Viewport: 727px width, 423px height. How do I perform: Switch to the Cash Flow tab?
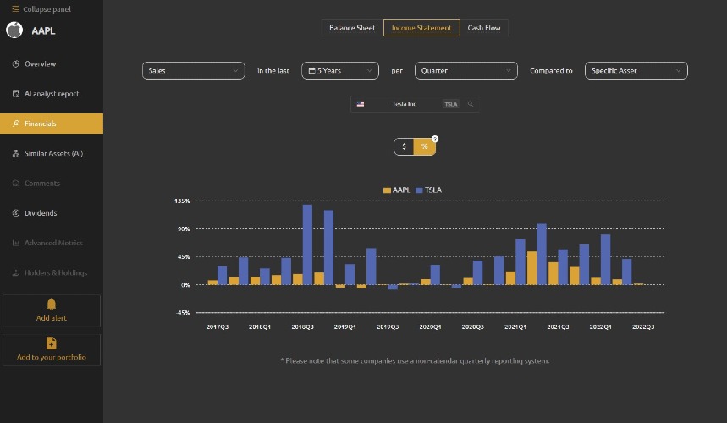(484, 28)
